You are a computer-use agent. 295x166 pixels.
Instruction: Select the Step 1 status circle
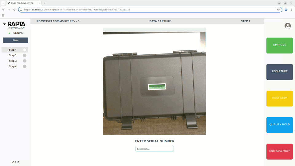click(25, 50)
